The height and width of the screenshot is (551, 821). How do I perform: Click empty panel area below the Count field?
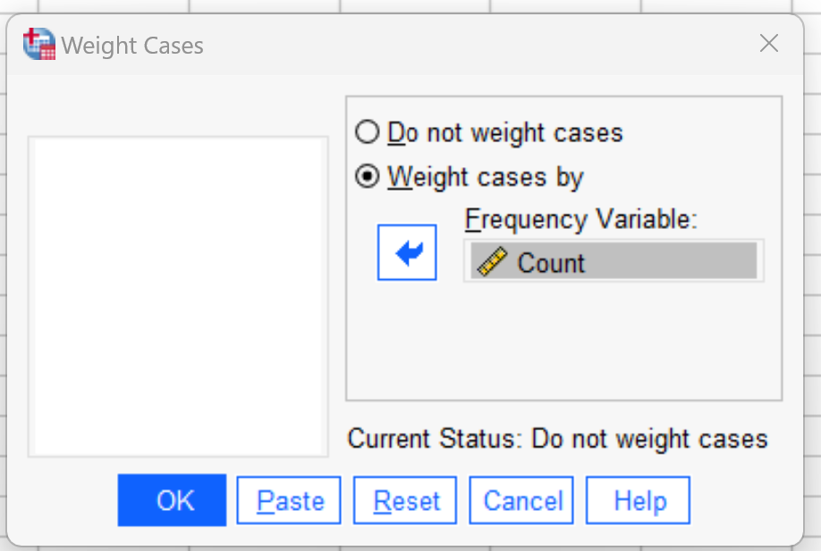coord(564,341)
